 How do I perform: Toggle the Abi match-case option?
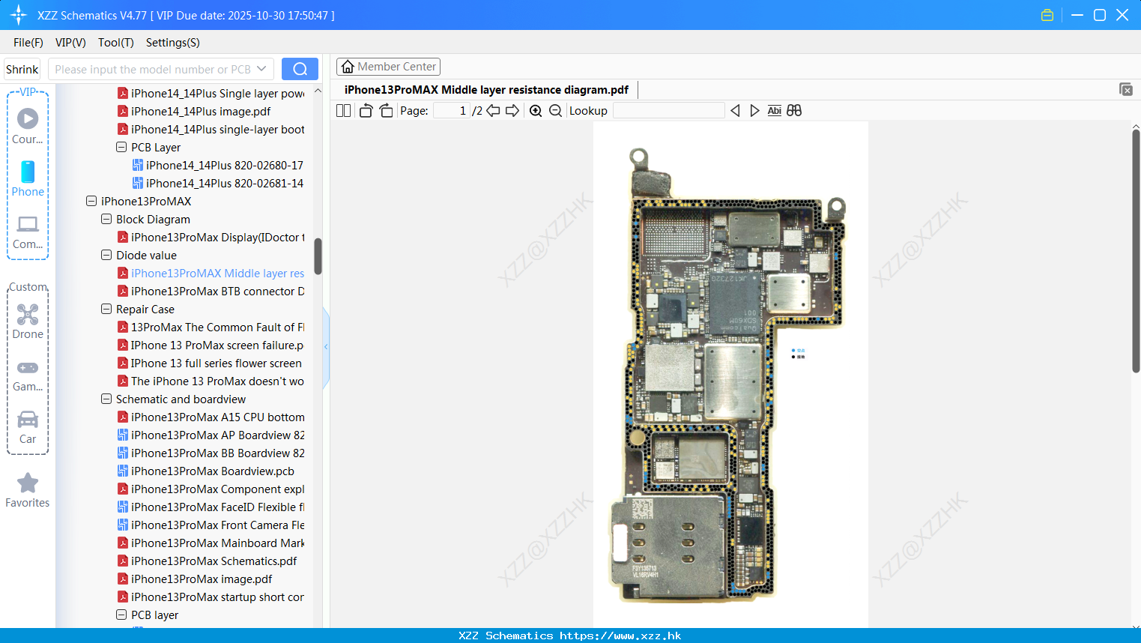click(x=774, y=111)
